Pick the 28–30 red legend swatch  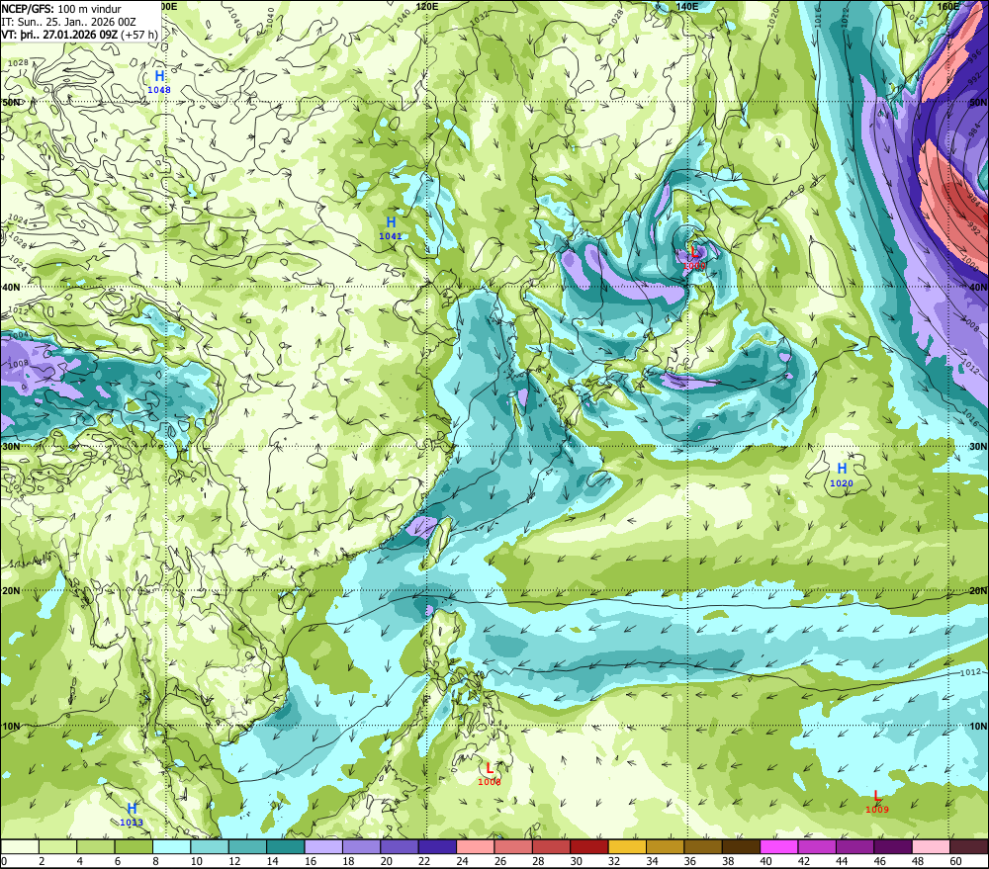tap(551, 846)
